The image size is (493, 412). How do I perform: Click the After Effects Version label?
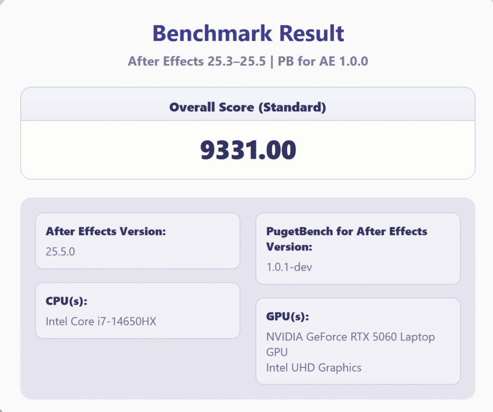pos(105,231)
